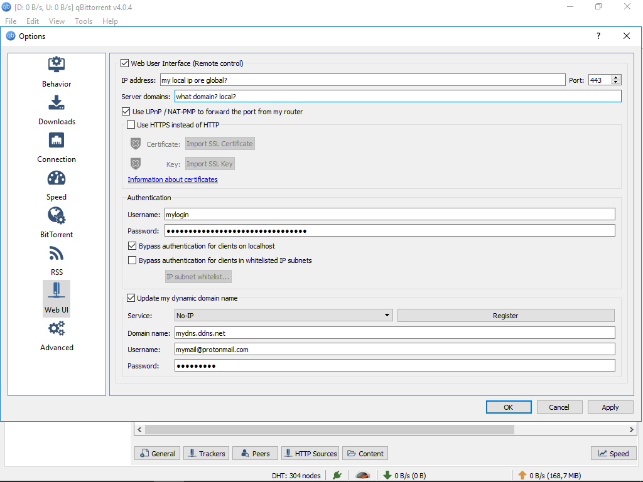The image size is (643, 482).
Task: Click into the IP address field
Action: click(362, 80)
